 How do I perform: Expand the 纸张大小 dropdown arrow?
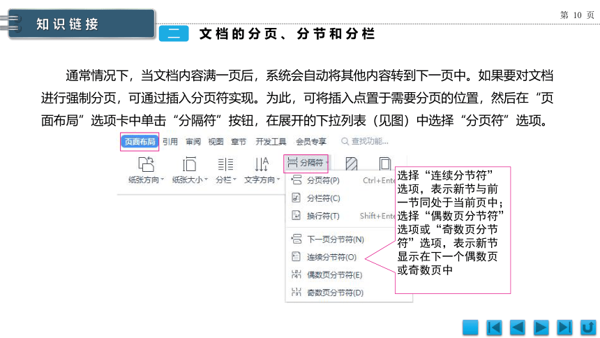coord(207,179)
